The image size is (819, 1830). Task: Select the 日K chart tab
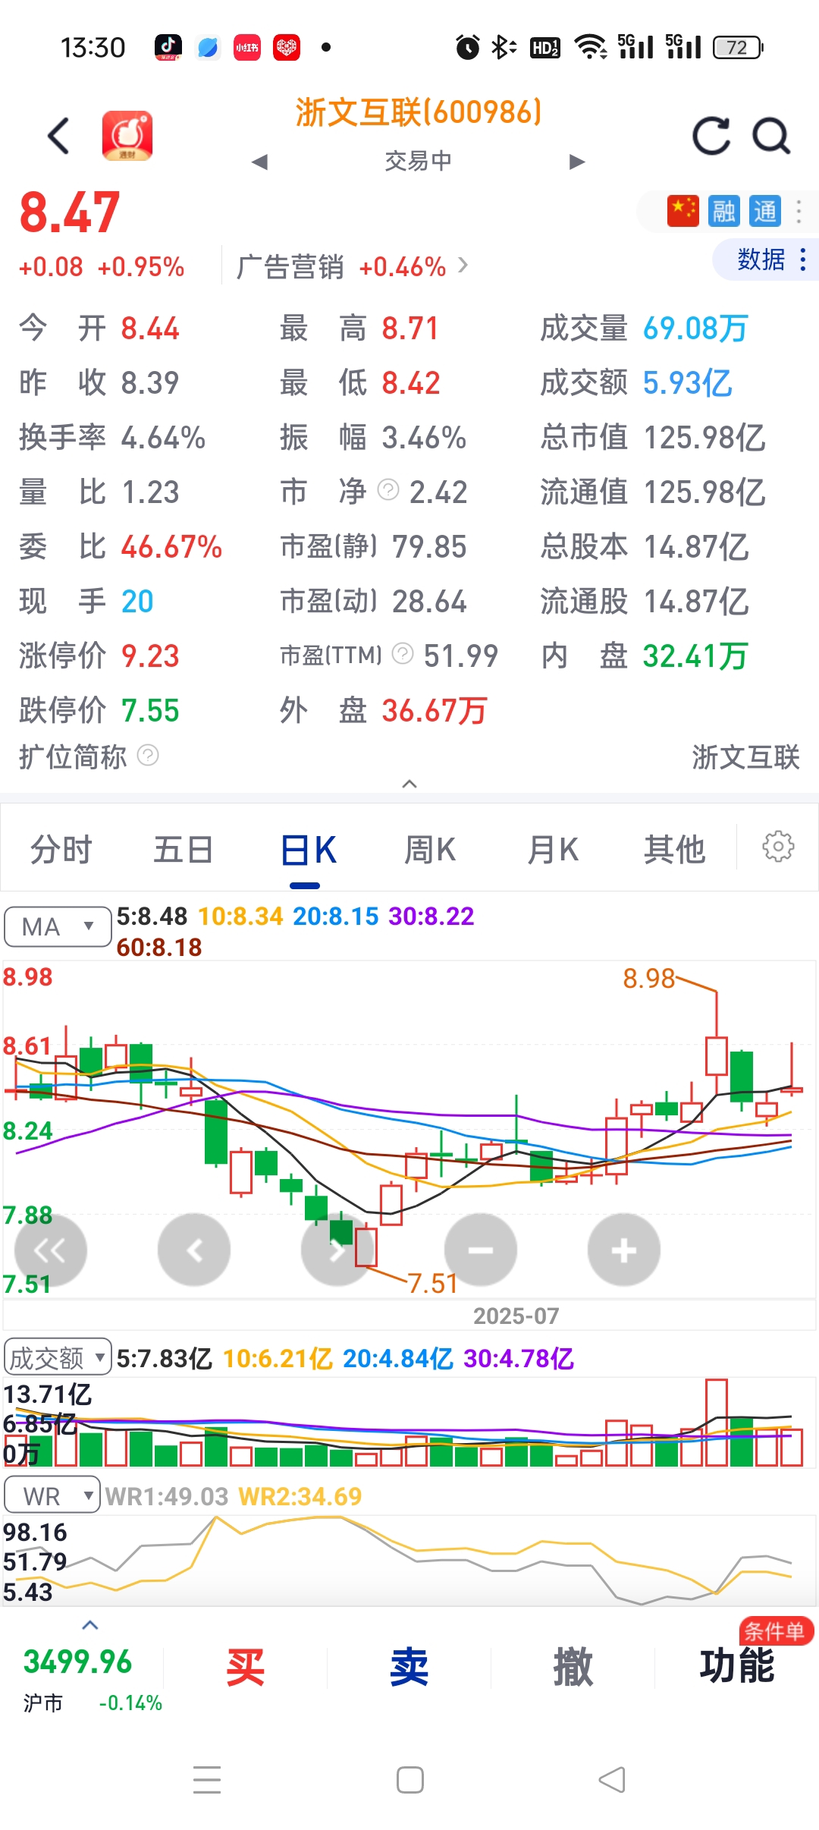(308, 851)
